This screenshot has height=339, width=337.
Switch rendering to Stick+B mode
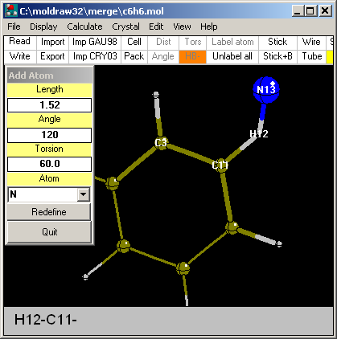tap(277, 56)
